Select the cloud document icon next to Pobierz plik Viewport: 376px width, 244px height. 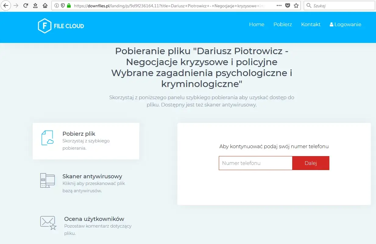(x=47, y=138)
